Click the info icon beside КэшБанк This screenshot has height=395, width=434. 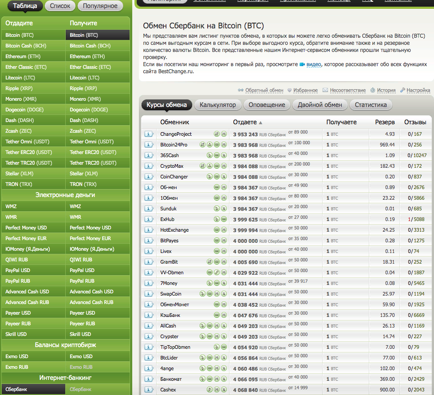point(149,315)
